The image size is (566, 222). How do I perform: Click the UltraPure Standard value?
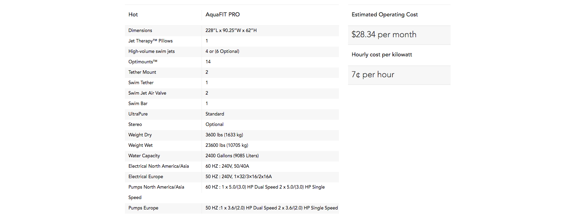coord(215,114)
